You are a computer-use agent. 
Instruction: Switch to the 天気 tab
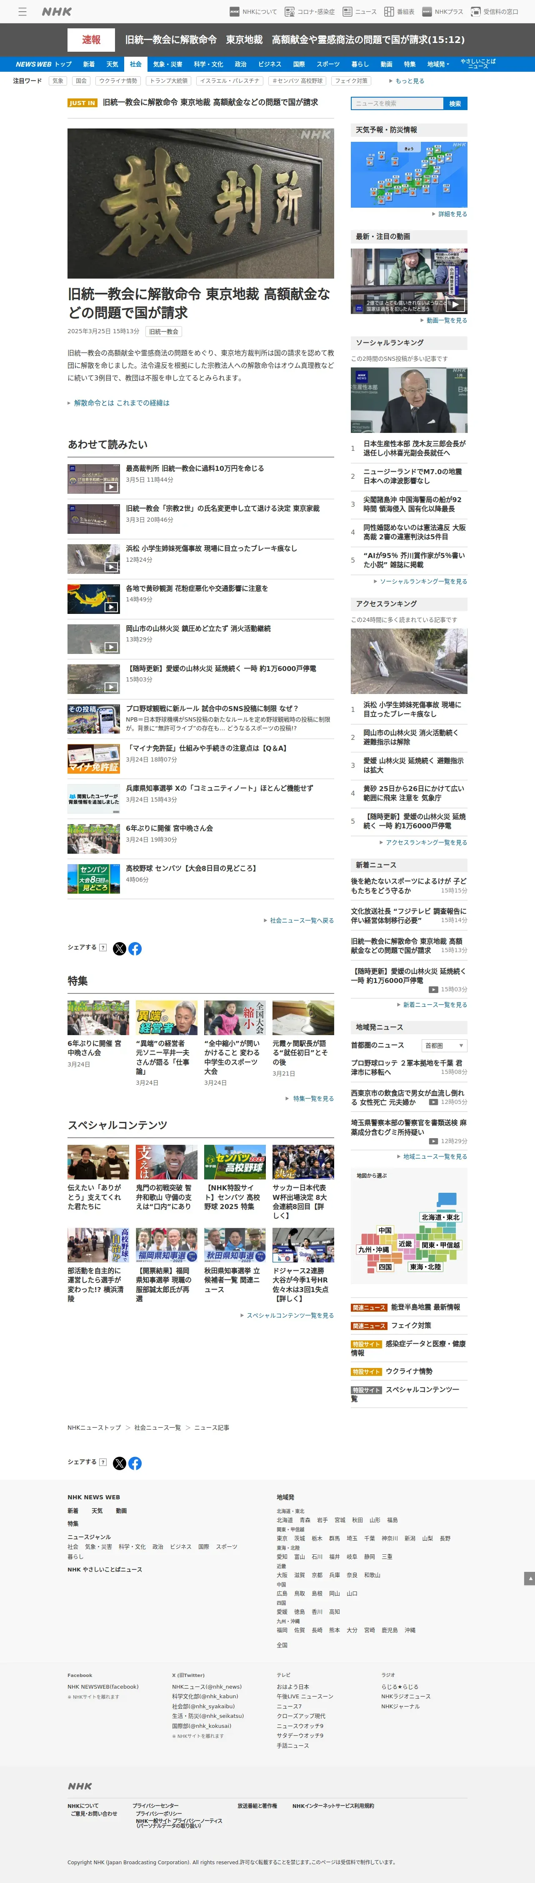[112, 64]
